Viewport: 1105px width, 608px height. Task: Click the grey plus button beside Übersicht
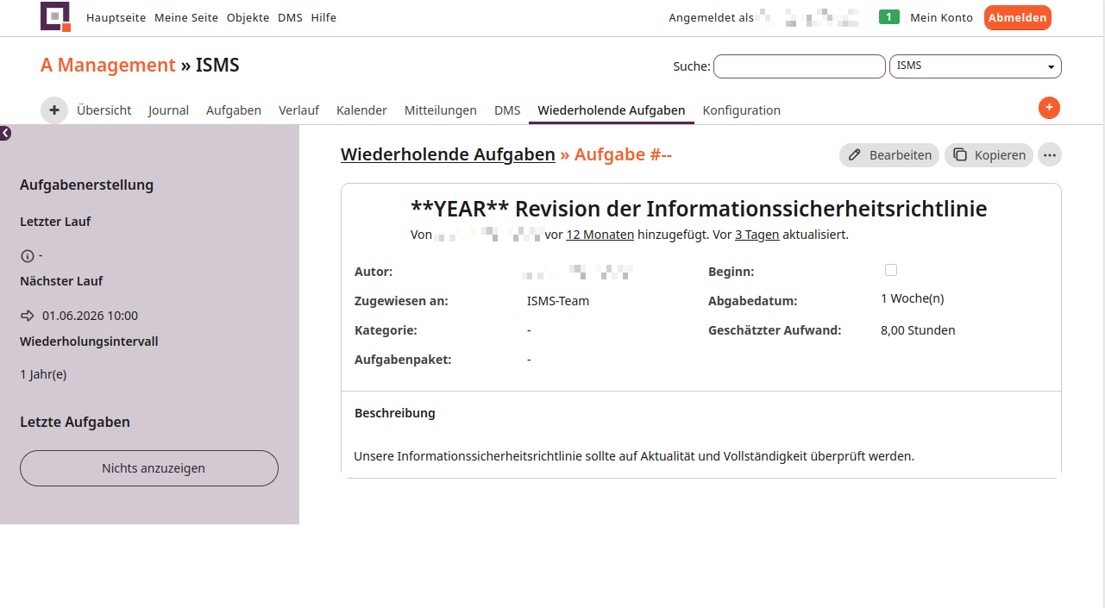[x=54, y=110]
